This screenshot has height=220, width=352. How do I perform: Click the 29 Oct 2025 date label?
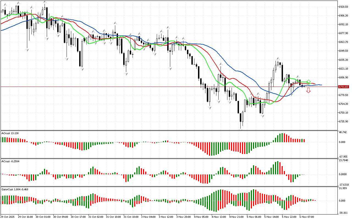pyautogui.click(x=9, y=217)
